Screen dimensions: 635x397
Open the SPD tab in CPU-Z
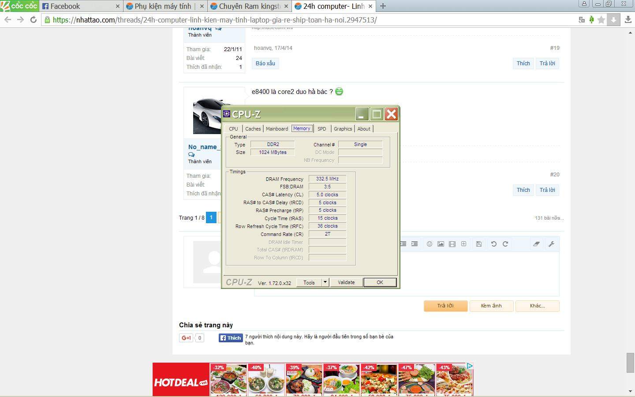322,129
